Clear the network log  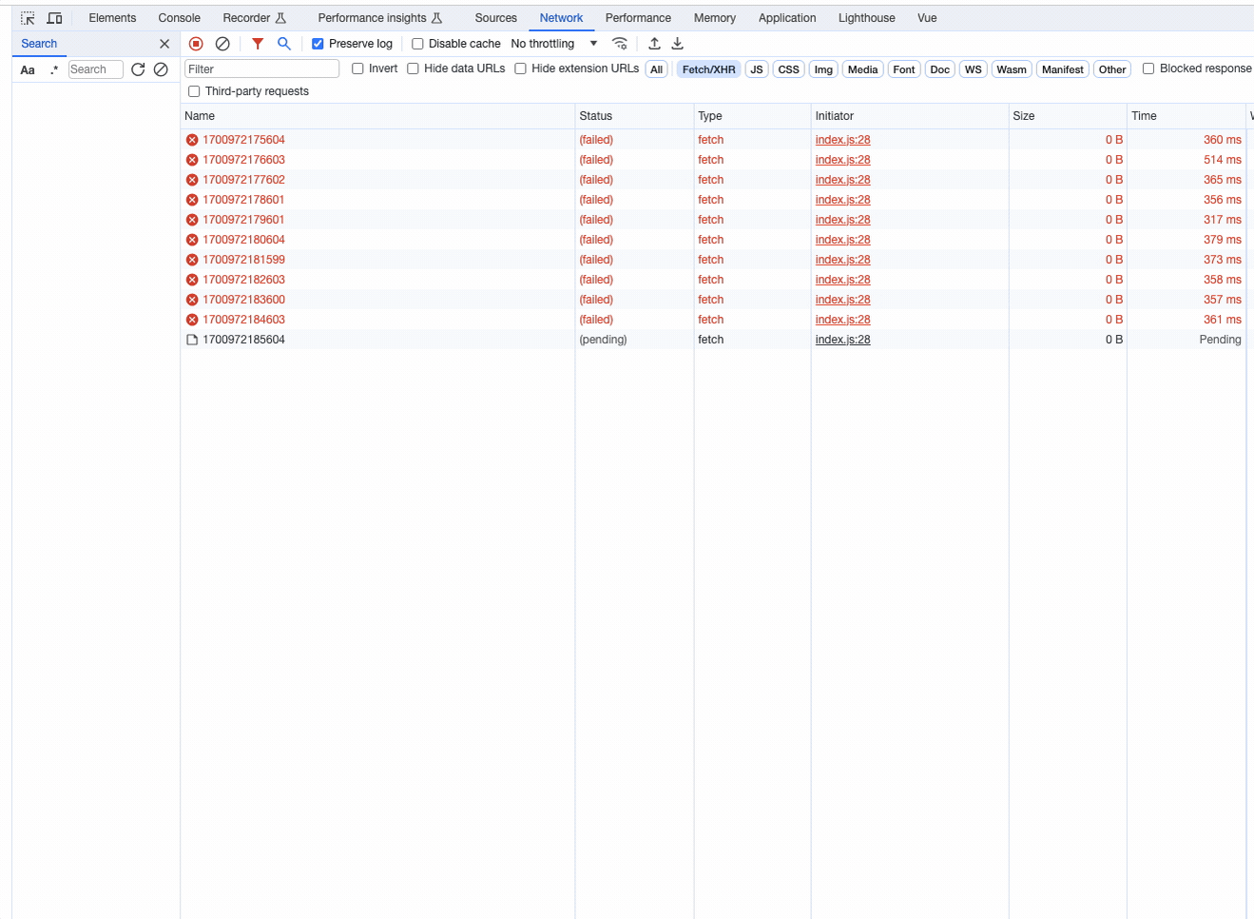tap(222, 43)
